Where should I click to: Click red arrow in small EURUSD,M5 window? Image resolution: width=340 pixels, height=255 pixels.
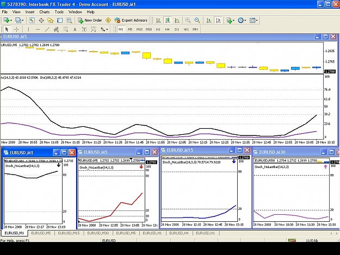pyautogui.click(x=141, y=166)
